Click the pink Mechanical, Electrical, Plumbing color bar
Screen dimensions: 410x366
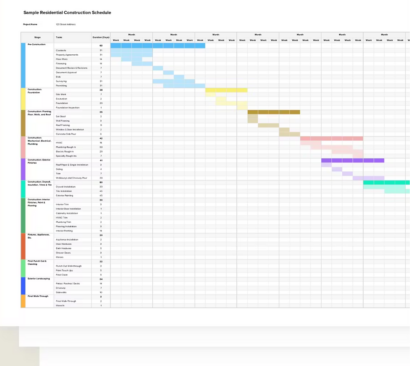tap(23, 147)
